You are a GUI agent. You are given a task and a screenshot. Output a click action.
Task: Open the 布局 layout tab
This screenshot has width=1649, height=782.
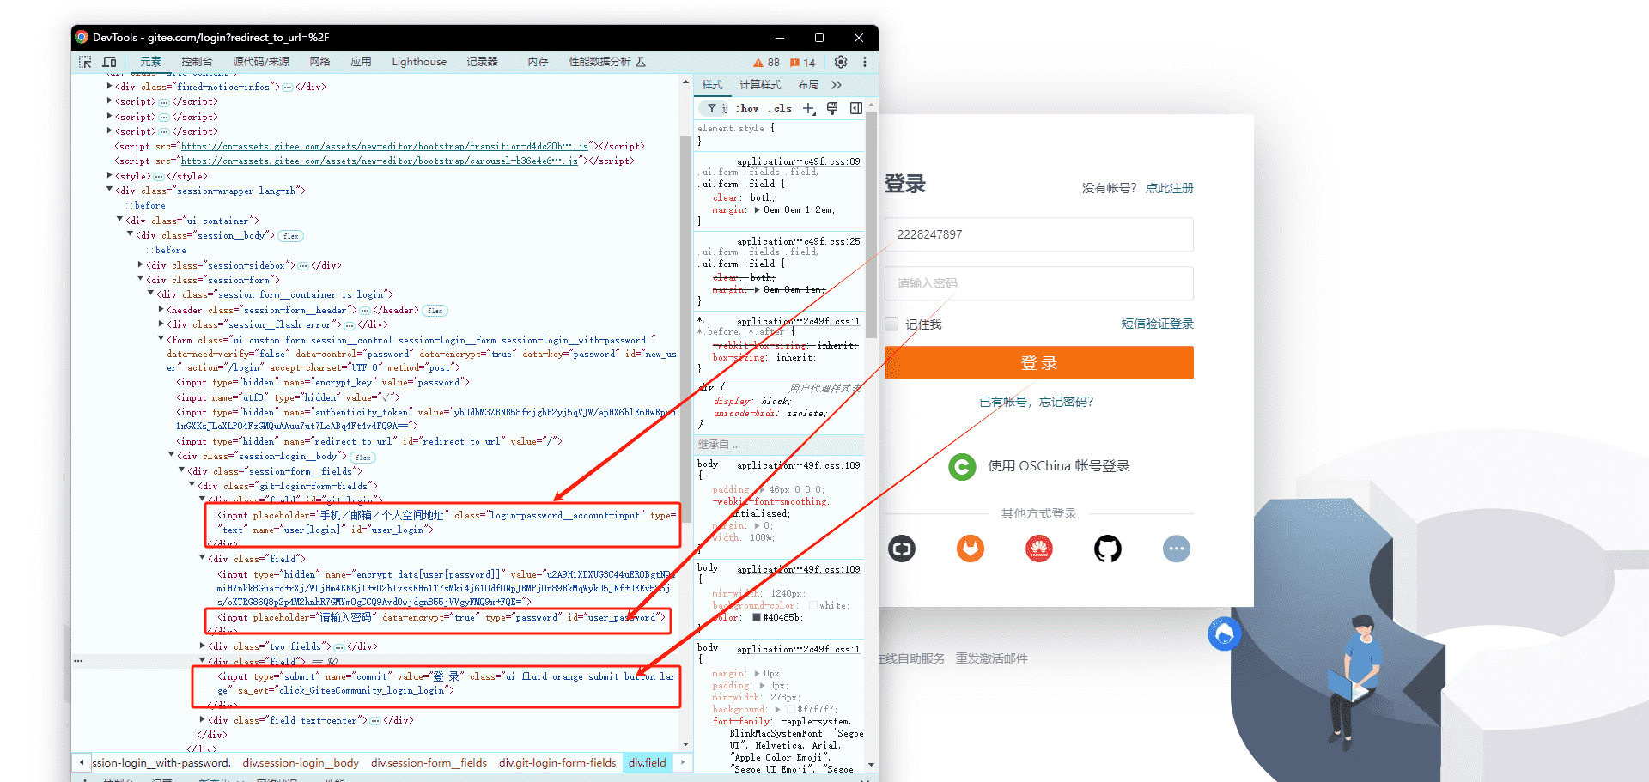click(808, 85)
